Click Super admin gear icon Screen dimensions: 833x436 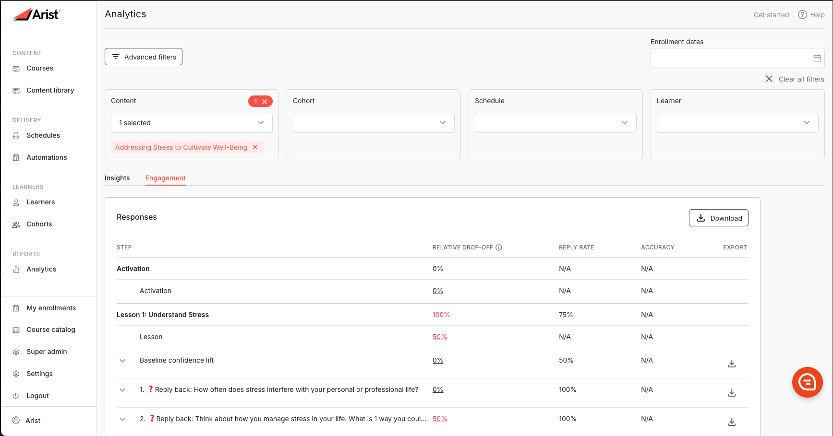coord(16,352)
